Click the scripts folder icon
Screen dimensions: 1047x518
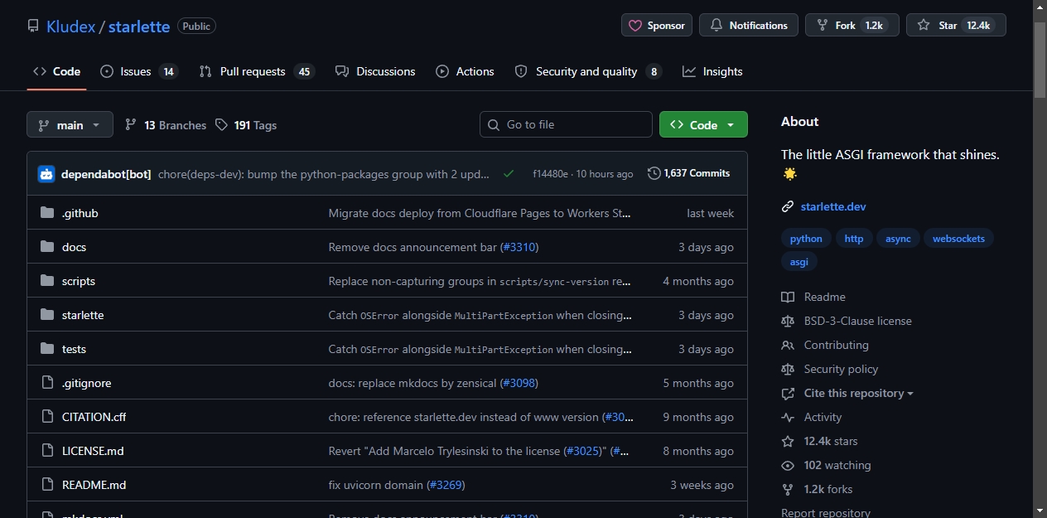click(47, 281)
